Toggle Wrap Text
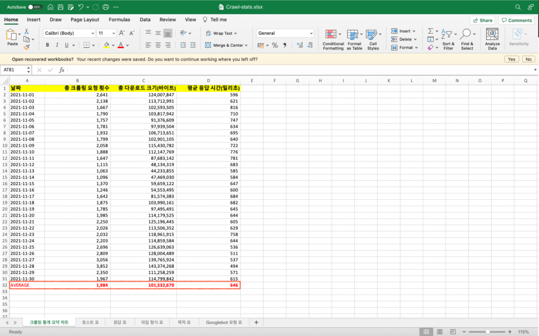 point(222,33)
